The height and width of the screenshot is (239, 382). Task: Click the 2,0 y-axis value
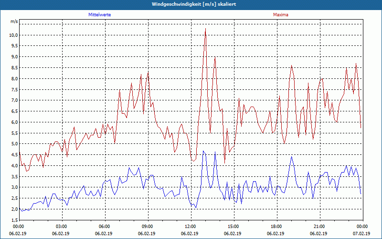pos(15,209)
